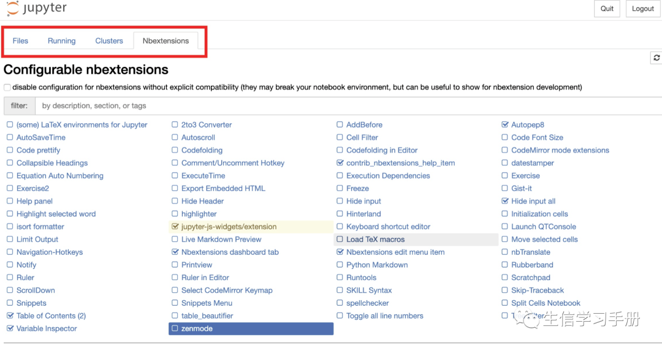Click the refresh nbextensions list icon

click(x=656, y=58)
